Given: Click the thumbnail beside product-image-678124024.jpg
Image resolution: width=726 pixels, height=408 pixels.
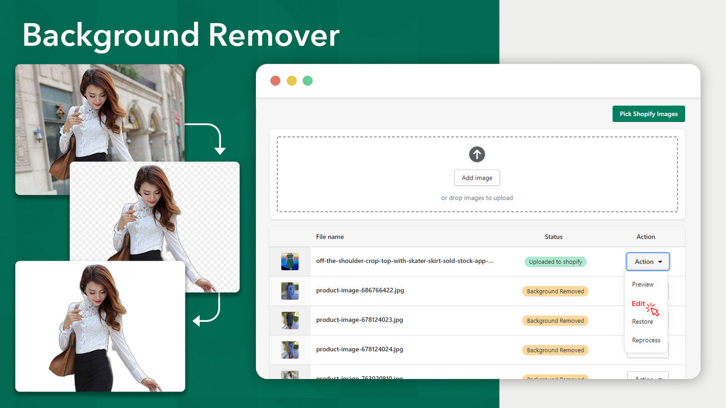Looking at the screenshot, I should tap(290, 350).
